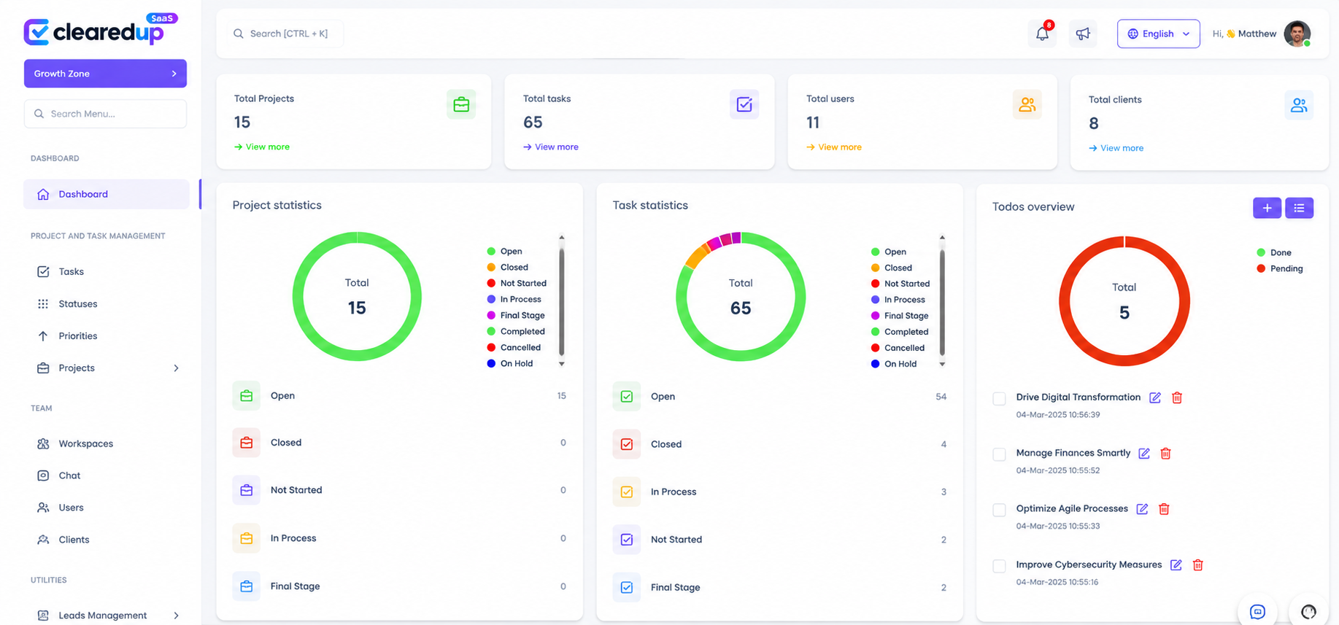
Task: Click down arrow of Project statistics legend
Action: click(562, 363)
